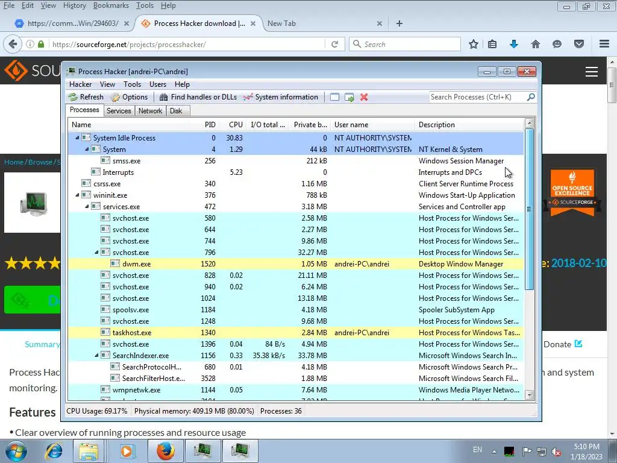This screenshot has width=617, height=463.
Task: Click the process list scroll down arrow
Action: pyautogui.click(x=530, y=395)
